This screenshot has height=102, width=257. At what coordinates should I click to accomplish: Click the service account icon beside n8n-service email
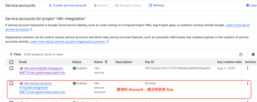pos(21,68)
